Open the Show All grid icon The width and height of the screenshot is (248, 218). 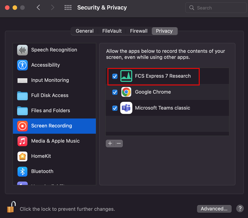pos(68,8)
